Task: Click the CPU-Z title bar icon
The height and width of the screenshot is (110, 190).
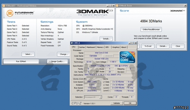Action: tap(72, 43)
